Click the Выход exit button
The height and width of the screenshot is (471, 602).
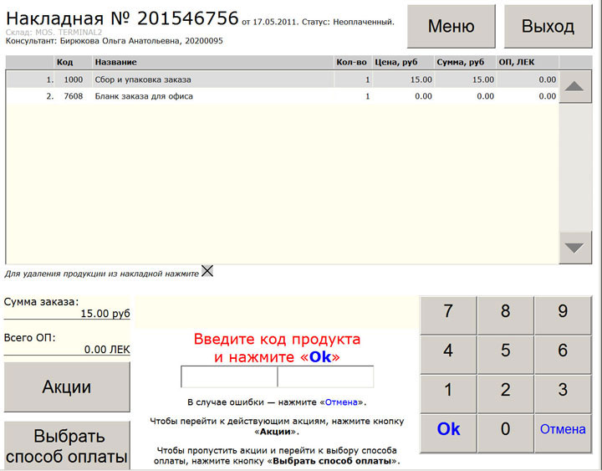pos(548,27)
